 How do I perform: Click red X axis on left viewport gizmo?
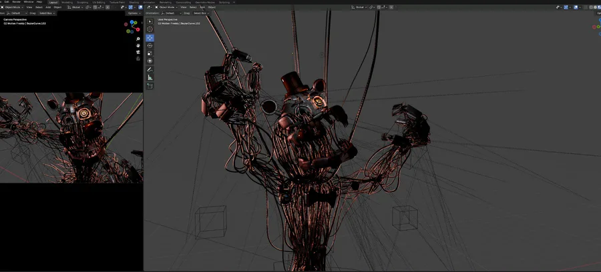coord(138,29)
